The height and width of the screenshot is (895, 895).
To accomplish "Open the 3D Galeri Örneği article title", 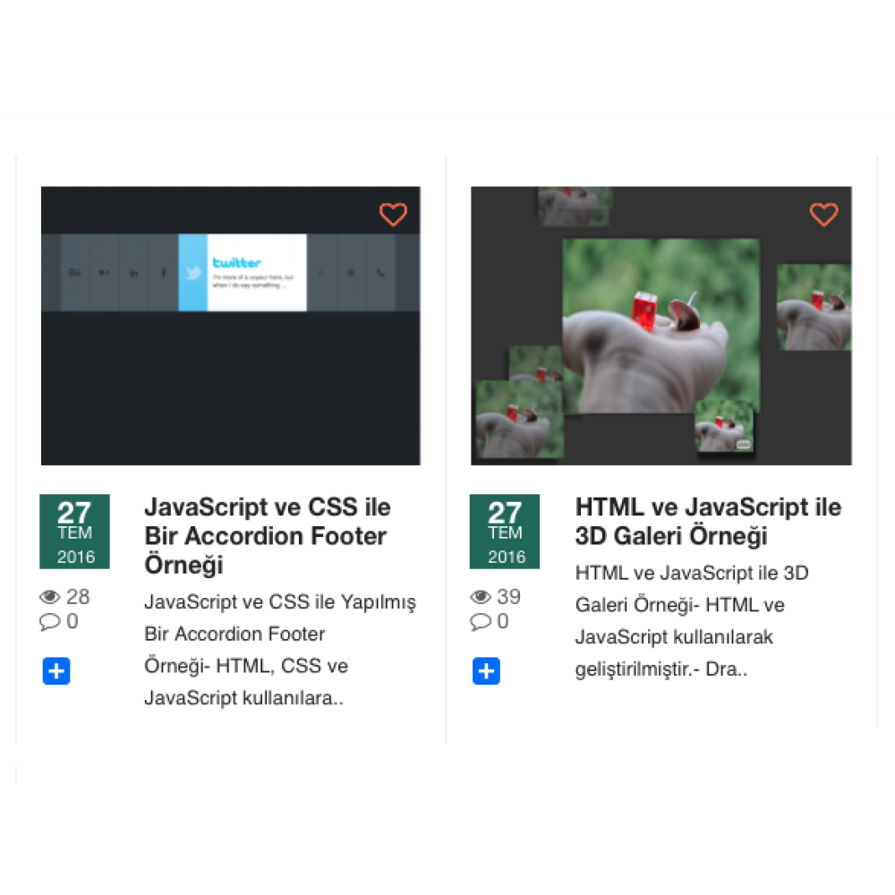I will (707, 522).
